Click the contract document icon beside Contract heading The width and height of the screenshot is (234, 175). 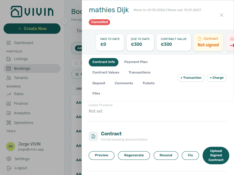point(93,136)
